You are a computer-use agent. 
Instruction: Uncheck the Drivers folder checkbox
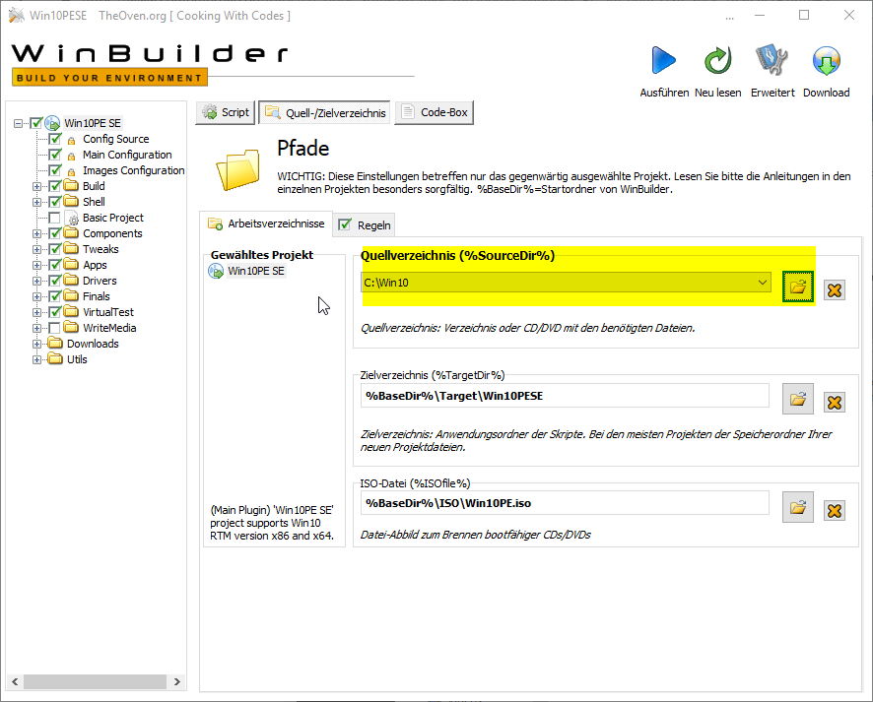pyautogui.click(x=54, y=281)
